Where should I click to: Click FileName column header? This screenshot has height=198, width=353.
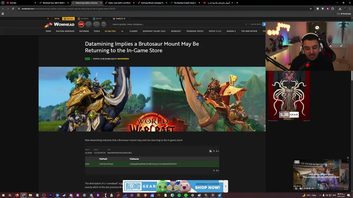(134, 159)
